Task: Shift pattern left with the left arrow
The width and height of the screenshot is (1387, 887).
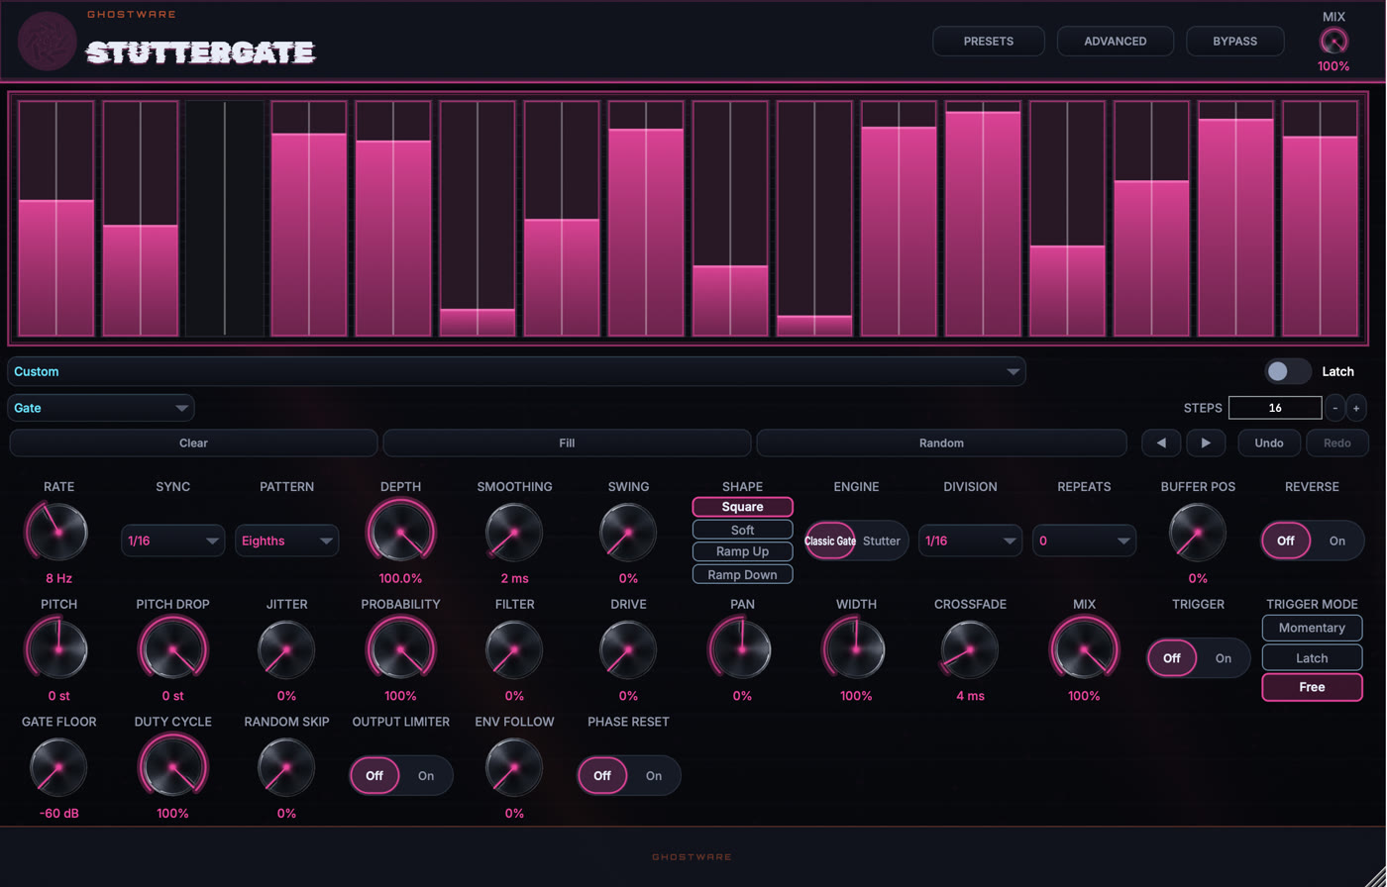Action: pos(1161,443)
